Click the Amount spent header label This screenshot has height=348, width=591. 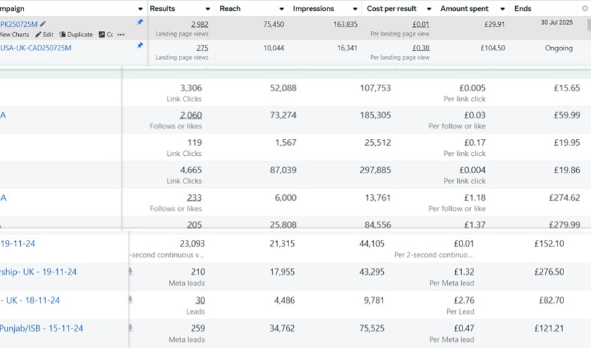pos(465,9)
